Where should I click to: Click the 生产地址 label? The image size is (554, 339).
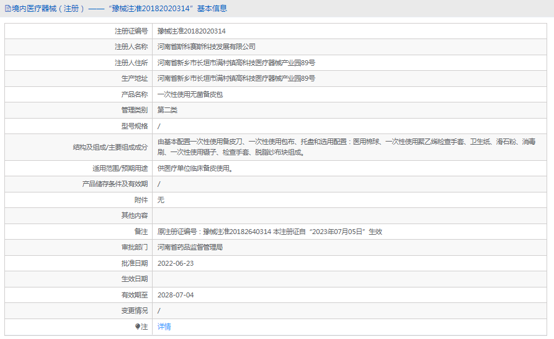point(134,78)
